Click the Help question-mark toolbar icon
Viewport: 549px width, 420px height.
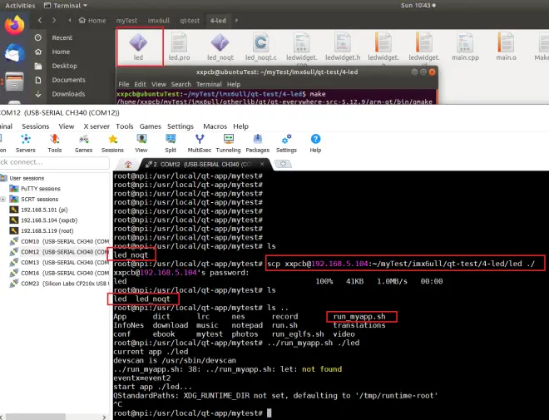(x=315, y=144)
